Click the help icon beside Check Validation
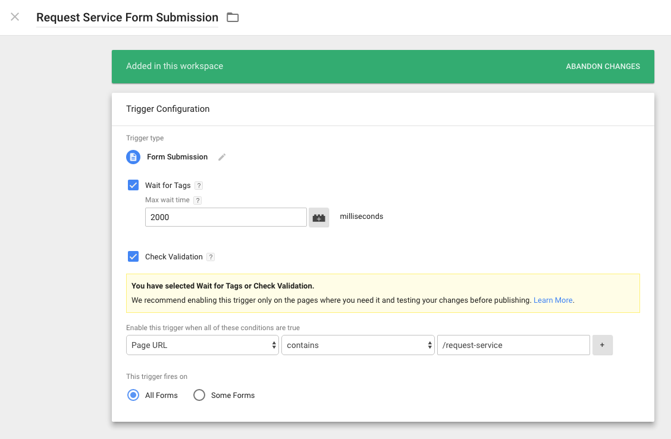The width and height of the screenshot is (671, 439). [x=210, y=256]
